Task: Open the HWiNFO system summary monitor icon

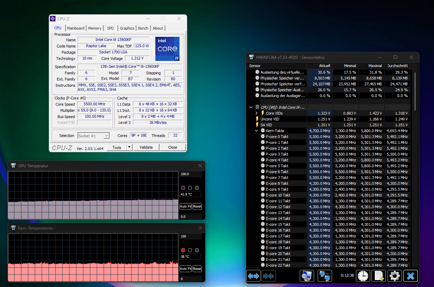Action: 307,276
